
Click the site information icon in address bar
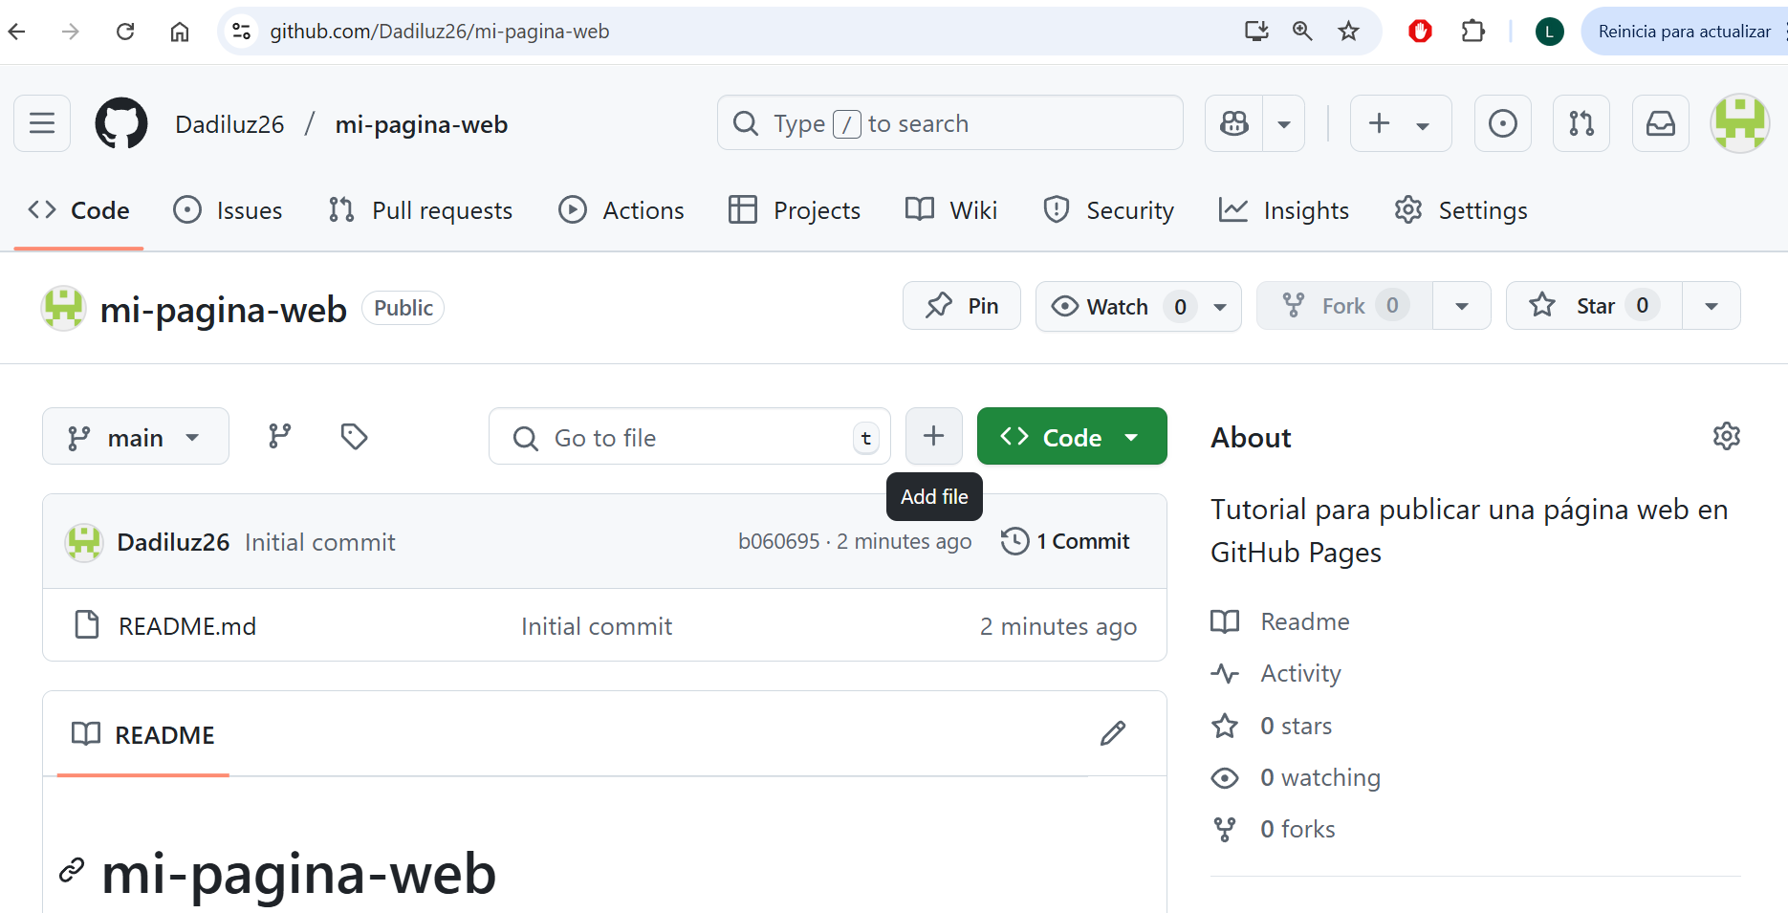point(241,32)
